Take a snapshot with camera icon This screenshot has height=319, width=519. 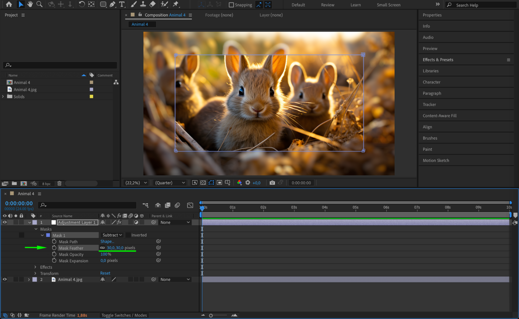point(272,183)
